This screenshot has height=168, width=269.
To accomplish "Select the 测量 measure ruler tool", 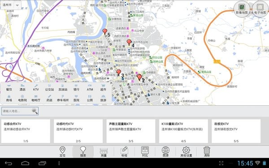I will point(104,152).
